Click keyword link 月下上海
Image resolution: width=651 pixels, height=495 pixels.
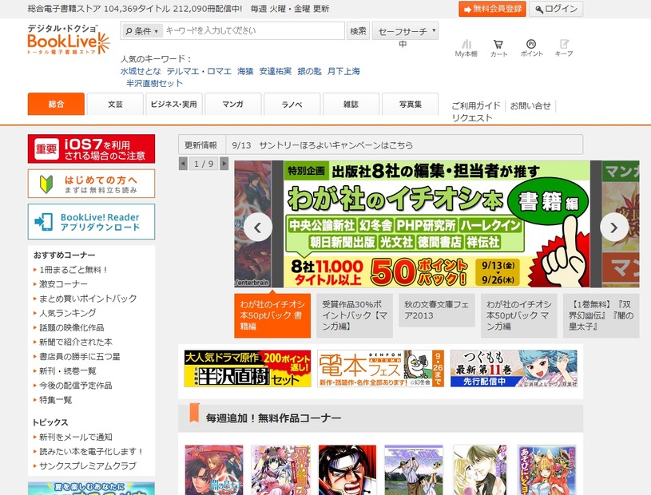[343, 71]
